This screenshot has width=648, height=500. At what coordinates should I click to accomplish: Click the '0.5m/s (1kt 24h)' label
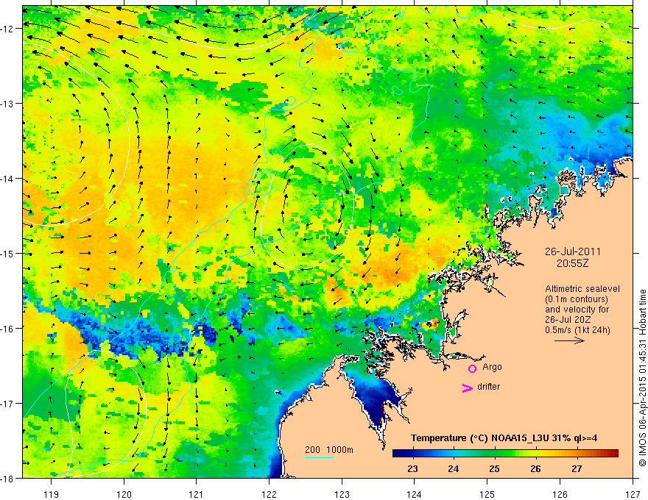[x=577, y=330]
